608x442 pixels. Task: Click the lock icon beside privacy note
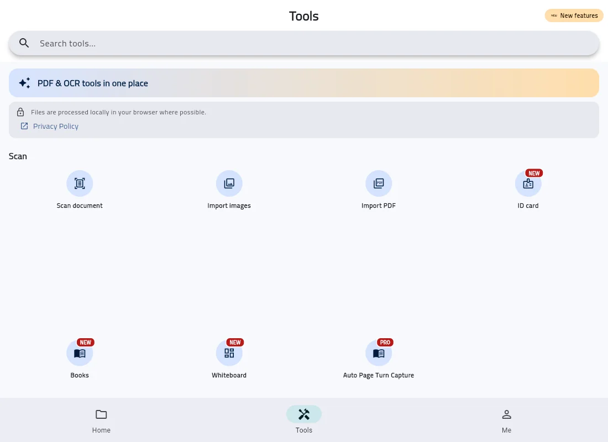tap(20, 112)
